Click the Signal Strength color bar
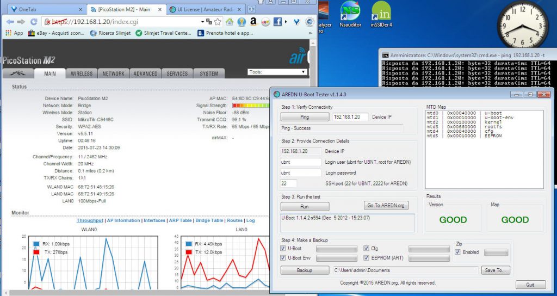 [251, 106]
